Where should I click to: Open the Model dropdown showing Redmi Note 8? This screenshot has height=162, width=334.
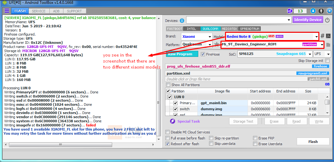pos(272,37)
